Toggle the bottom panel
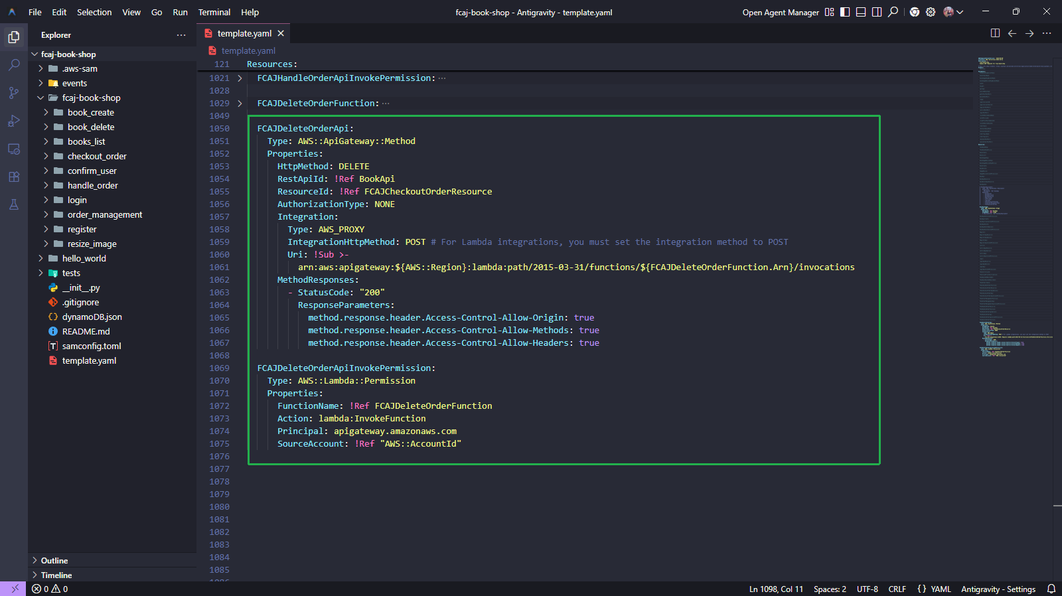This screenshot has width=1062, height=596. 861,12
